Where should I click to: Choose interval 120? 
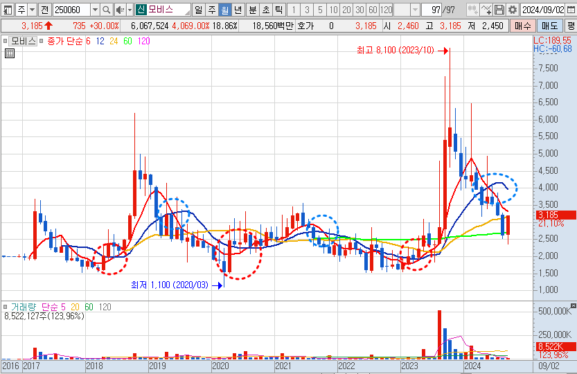tap(386, 10)
